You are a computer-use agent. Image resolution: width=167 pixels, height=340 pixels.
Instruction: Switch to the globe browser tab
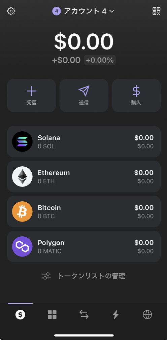click(x=147, y=314)
